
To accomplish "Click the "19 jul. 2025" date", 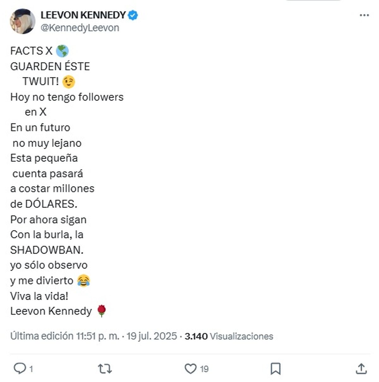I will 152,336.
